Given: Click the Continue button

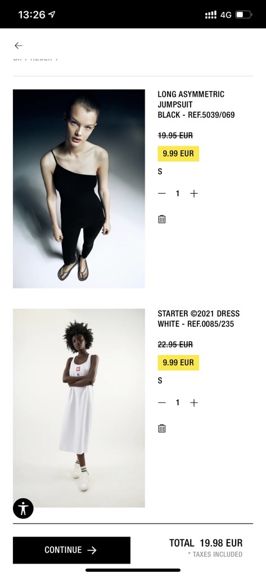Looking at the screenshot, I should pyautogui.click(x=71, y=550).
